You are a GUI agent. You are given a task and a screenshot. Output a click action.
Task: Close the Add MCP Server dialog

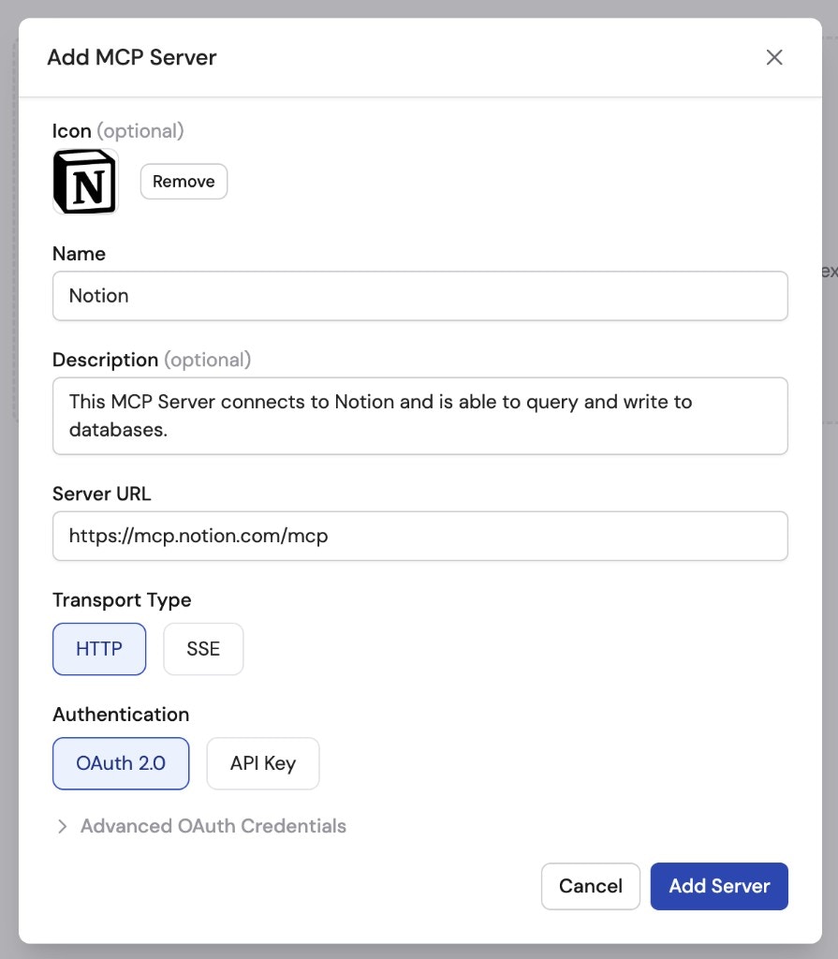[x=774, y=57]
